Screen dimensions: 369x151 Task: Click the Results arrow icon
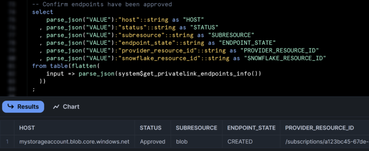[10, 106]
